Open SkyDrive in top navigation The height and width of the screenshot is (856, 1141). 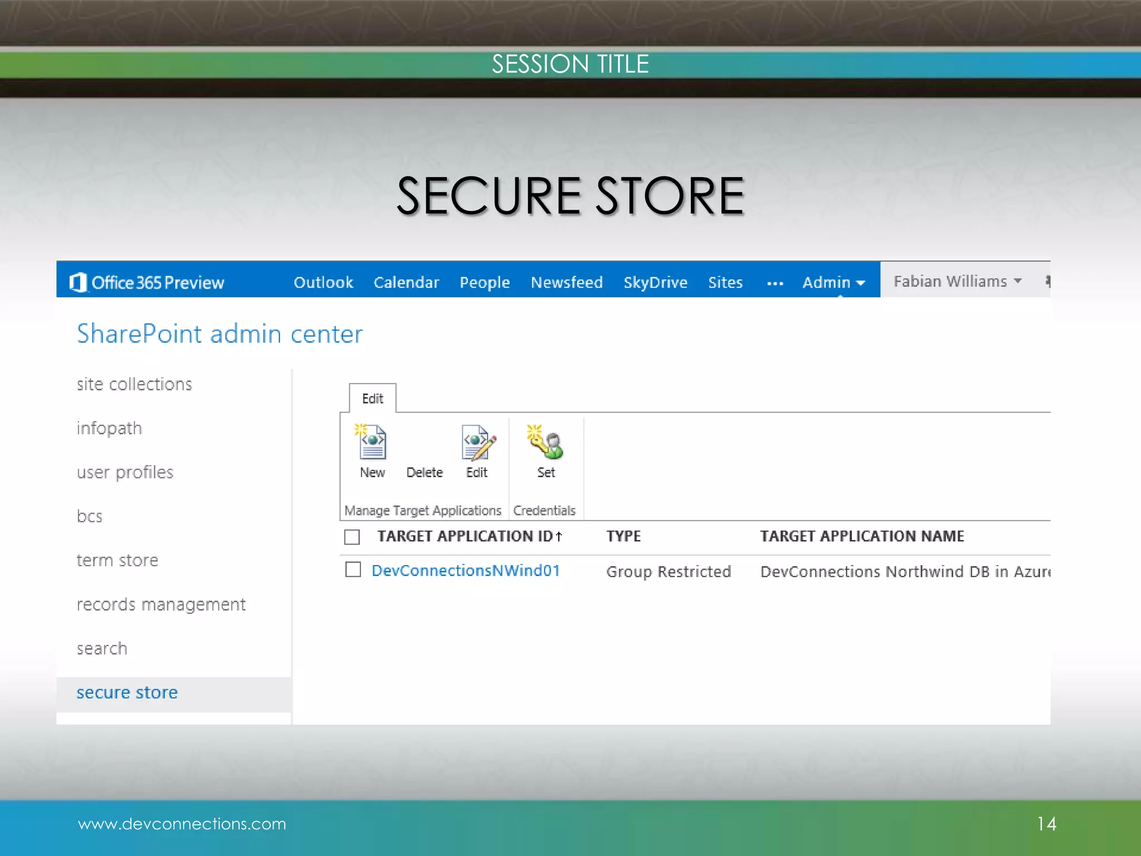tap(655, 283)
